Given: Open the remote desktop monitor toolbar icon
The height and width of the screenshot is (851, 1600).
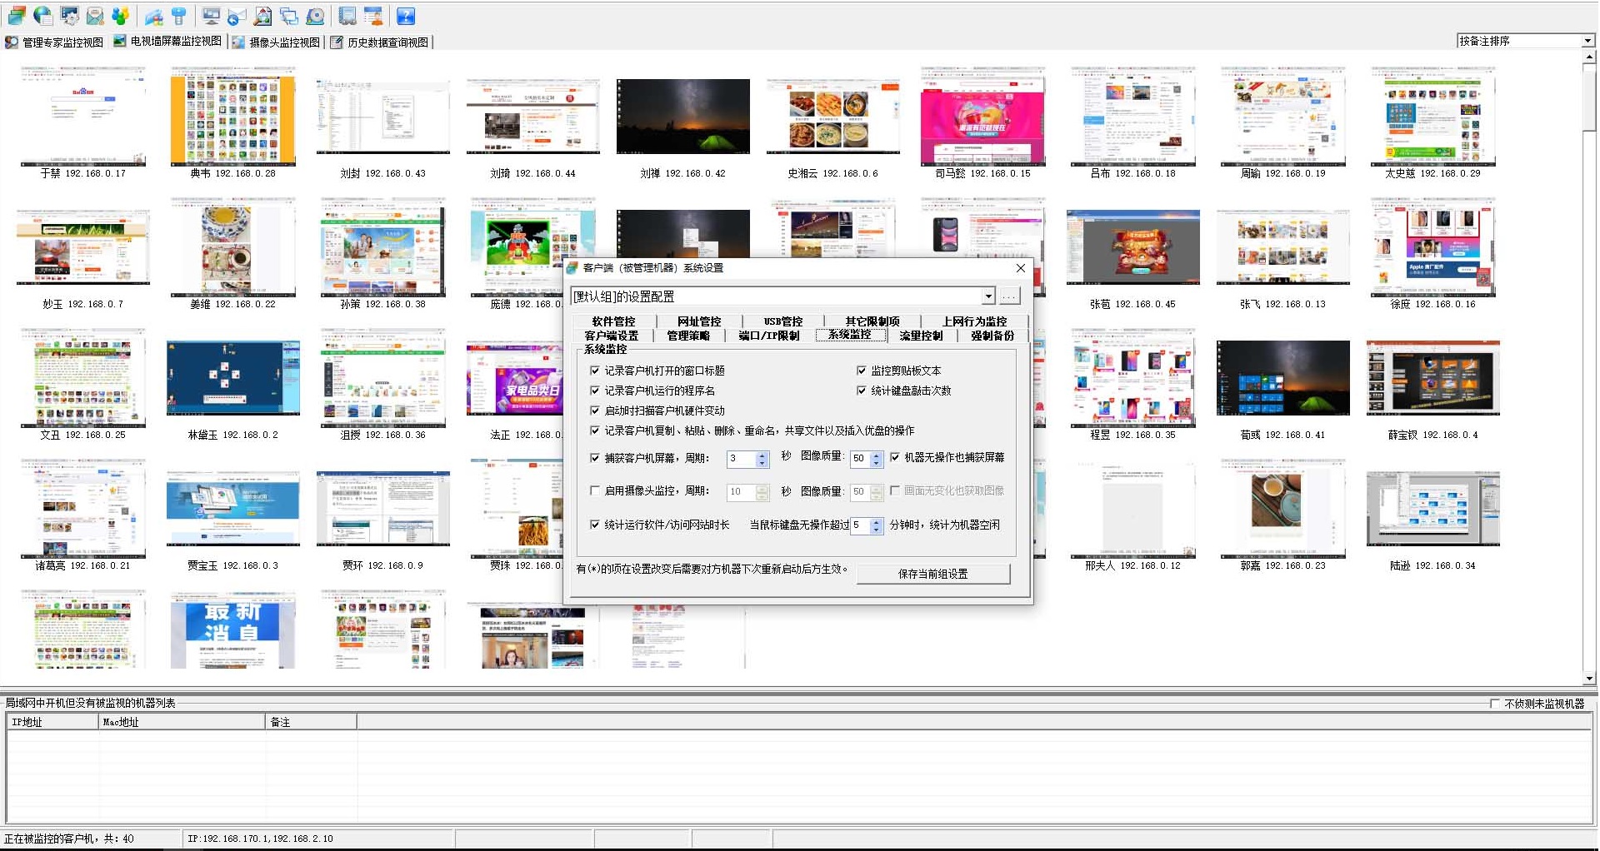Looking at the screenshot, I should 212,16.
